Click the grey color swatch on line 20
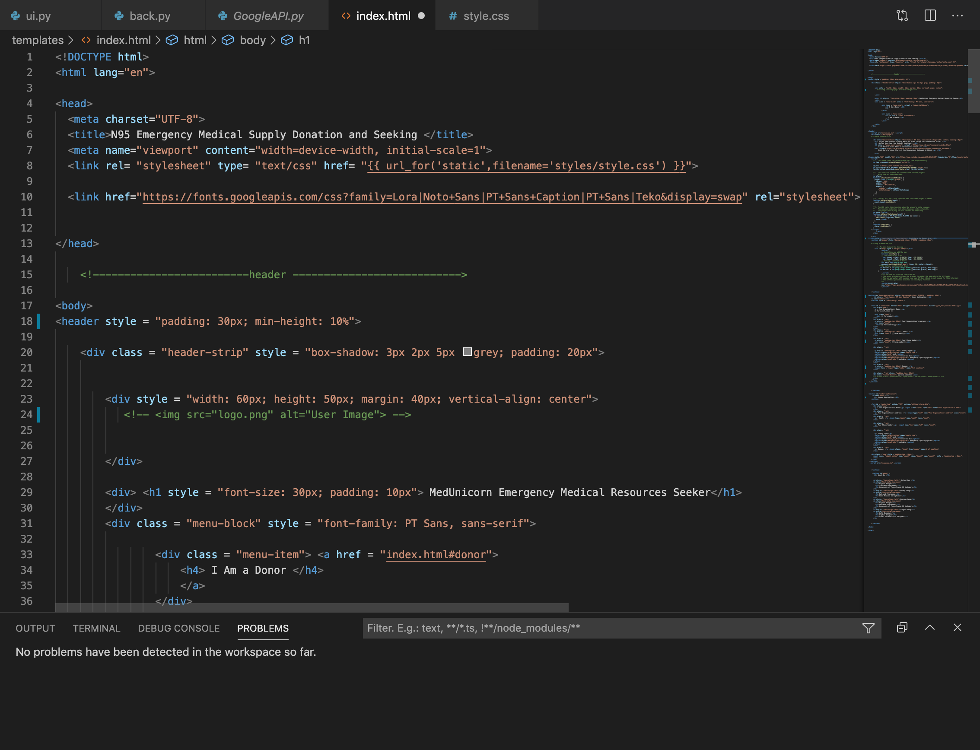This screenshot has height=750, width=980. (467, 352)
